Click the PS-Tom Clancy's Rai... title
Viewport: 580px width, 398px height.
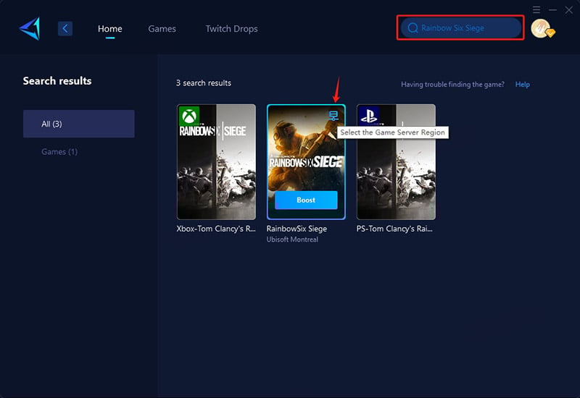coord(394,229)
